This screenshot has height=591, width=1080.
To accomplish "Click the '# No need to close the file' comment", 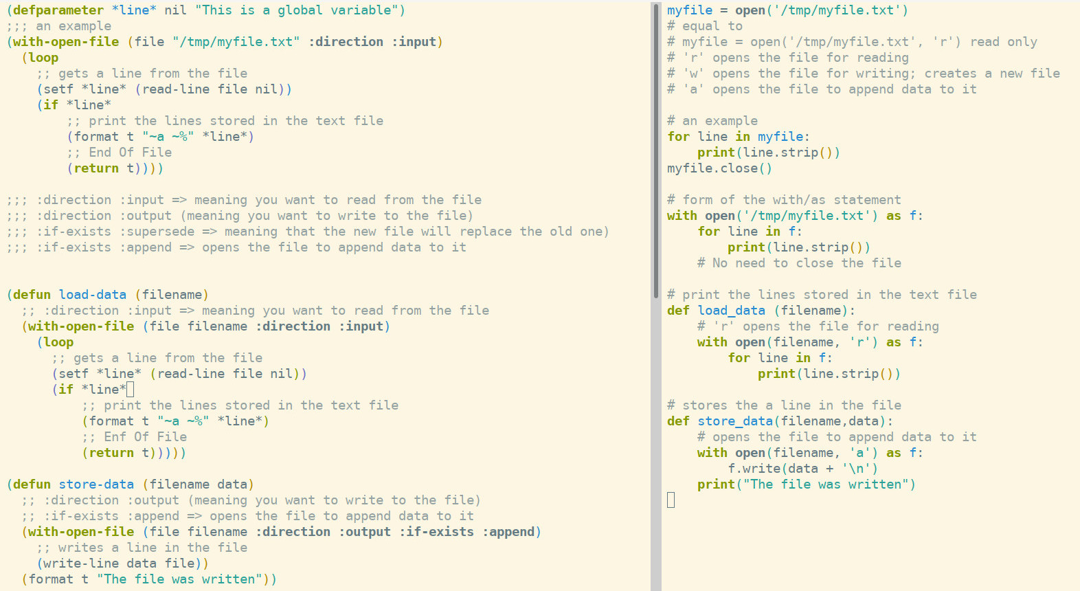I will 799,263.
